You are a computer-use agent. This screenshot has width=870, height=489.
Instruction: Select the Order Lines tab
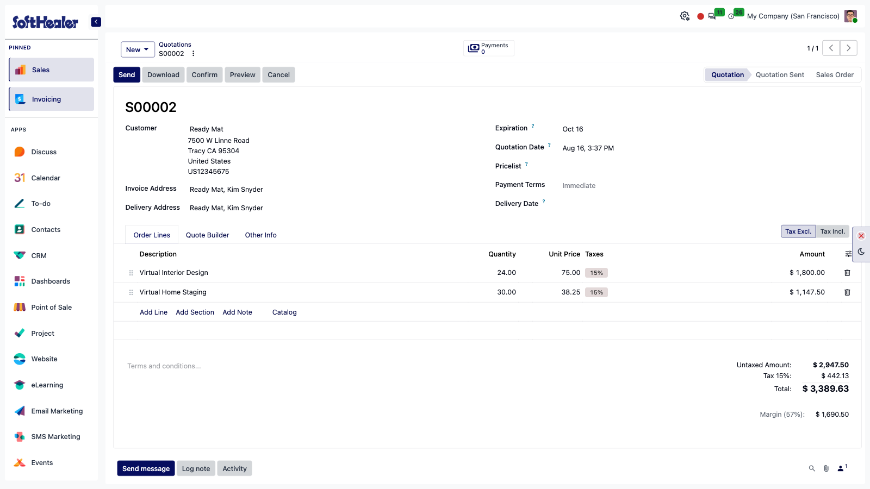coord(152,235)
